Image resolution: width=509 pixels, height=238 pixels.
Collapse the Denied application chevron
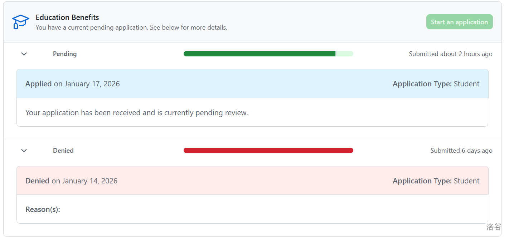coord(24,151)
